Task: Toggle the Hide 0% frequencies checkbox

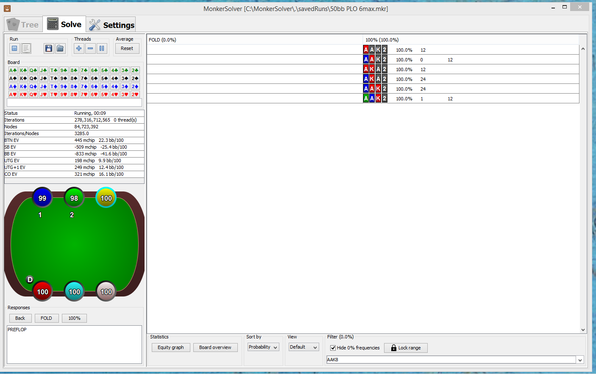Action: coord(333,348)
